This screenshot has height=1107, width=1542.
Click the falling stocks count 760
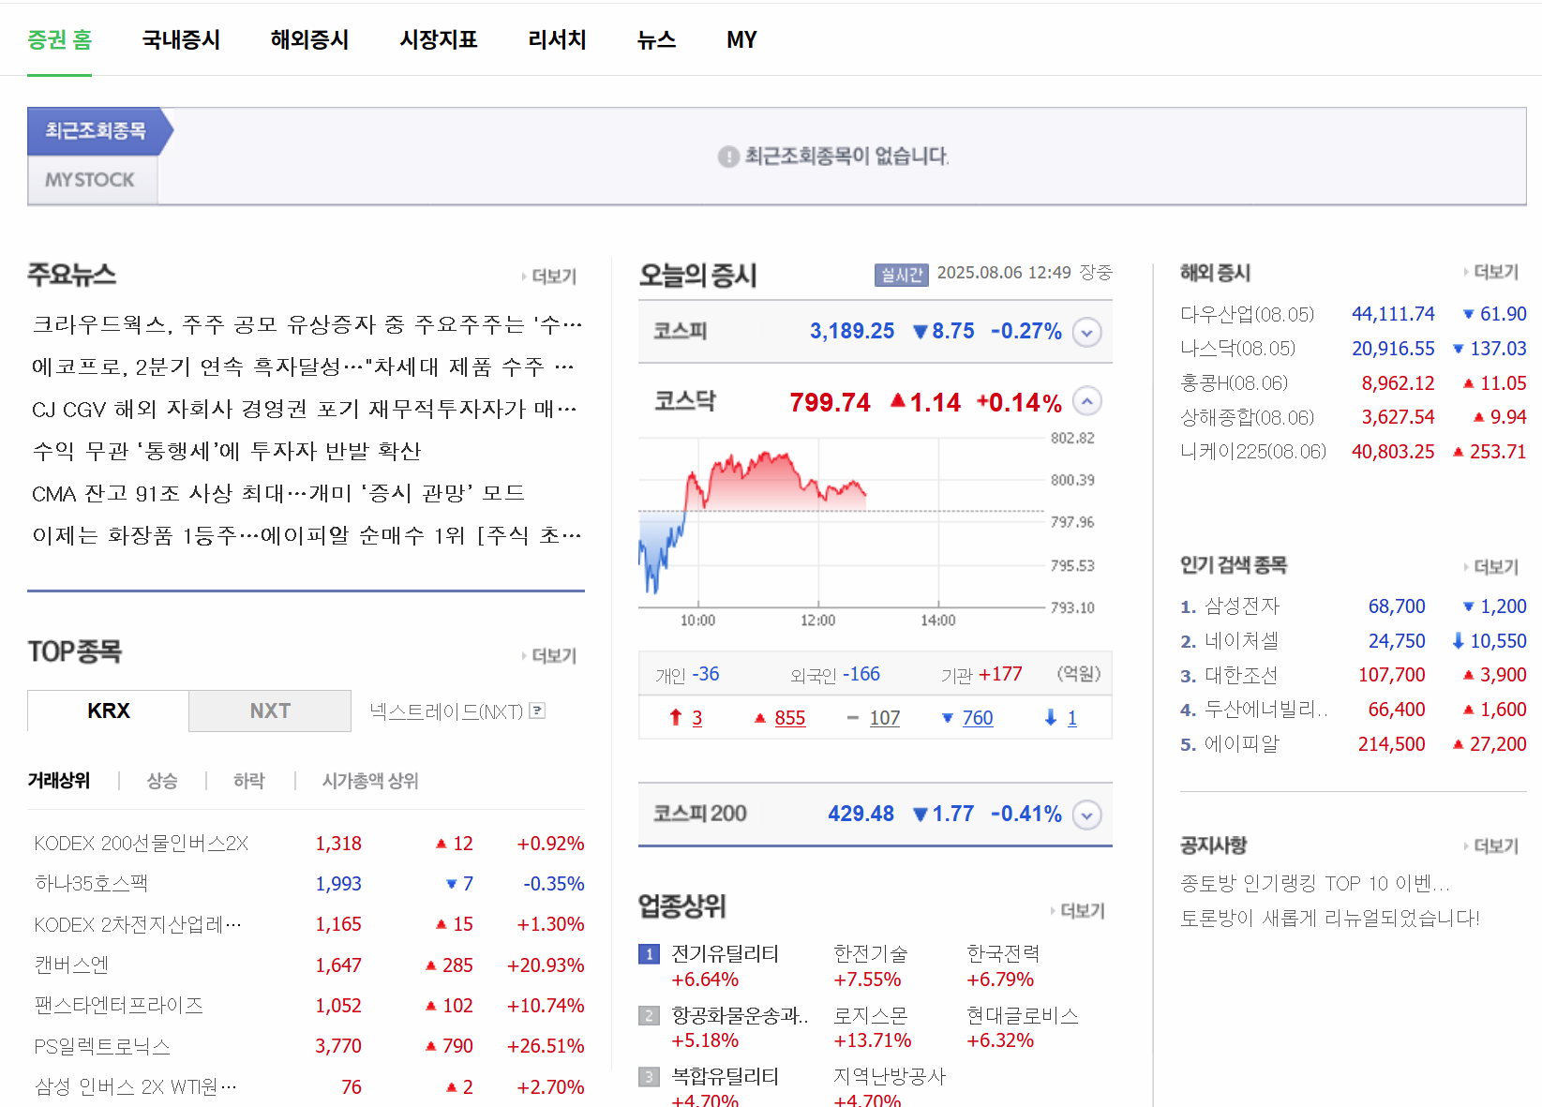coord(977,718)
